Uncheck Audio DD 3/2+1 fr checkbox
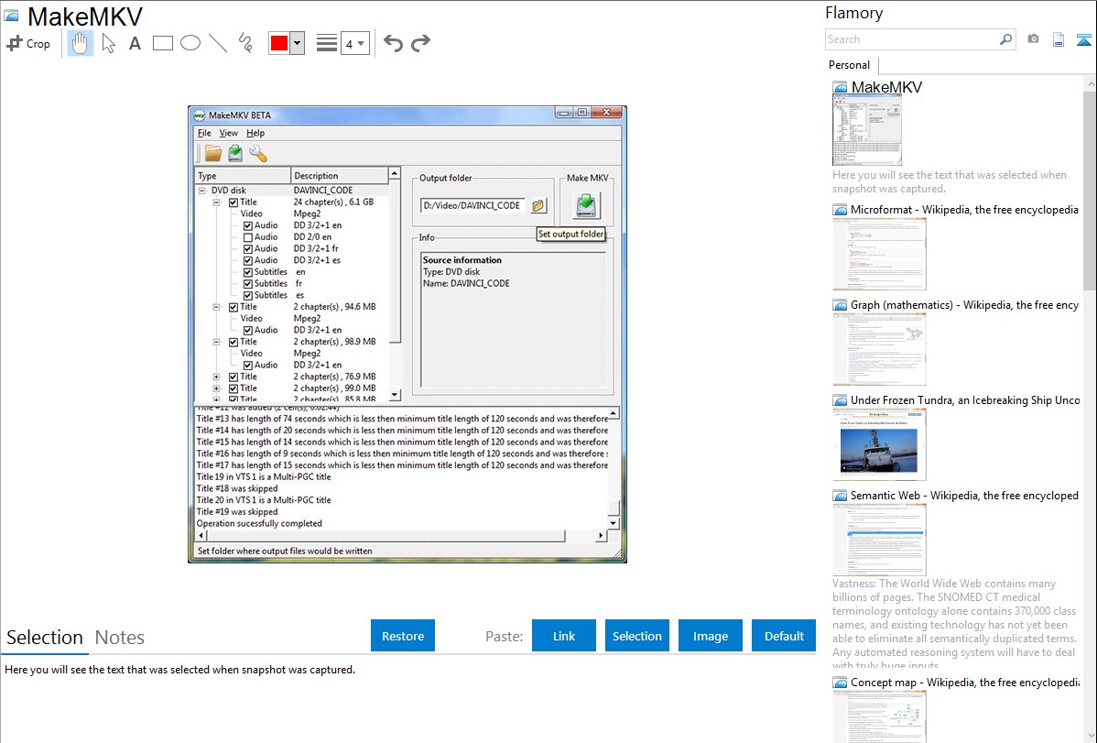 pos(247,249)
